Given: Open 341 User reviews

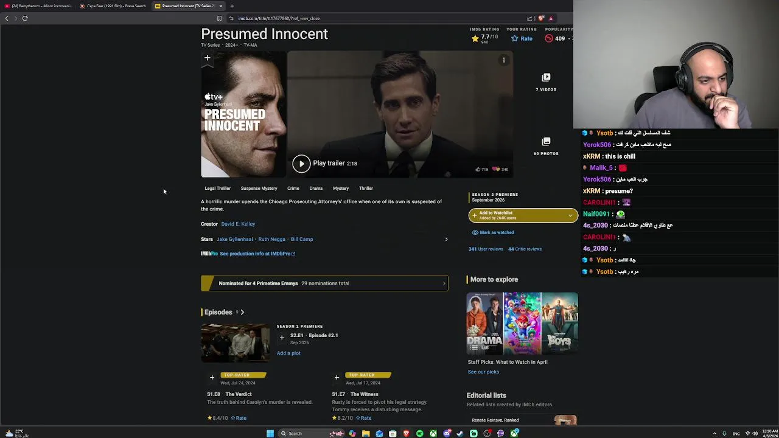Looking at the screenshot, I should tap(486, 249).
